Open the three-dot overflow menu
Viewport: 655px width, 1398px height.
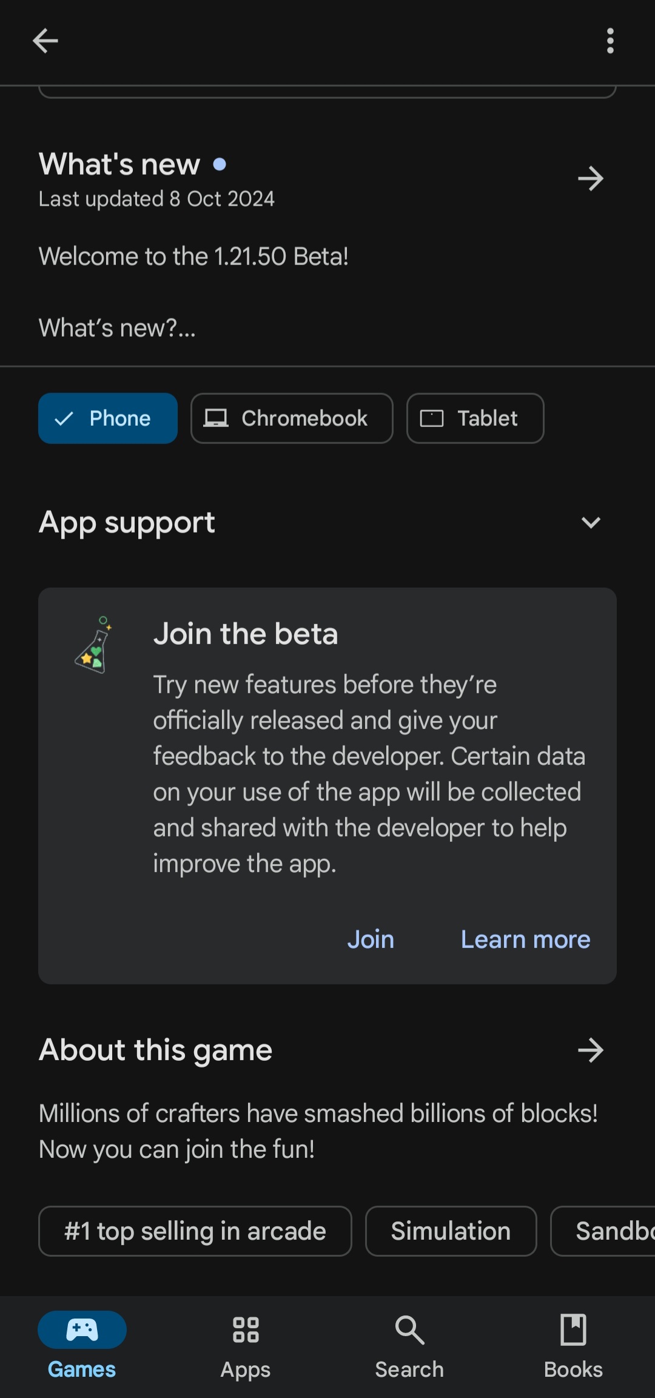click(610, 41)
